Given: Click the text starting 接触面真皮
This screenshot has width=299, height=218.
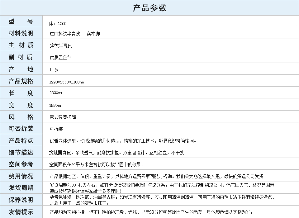Looking at the screenshot, I should tap(118, 153).
